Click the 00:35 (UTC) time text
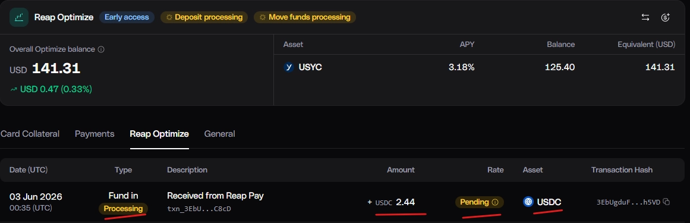 click(x=31, y=208)
